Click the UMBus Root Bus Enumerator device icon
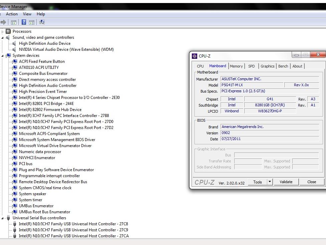 pos(15,212)
